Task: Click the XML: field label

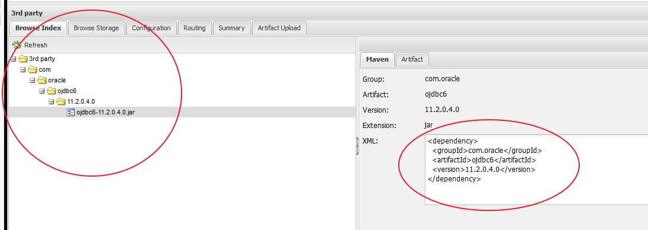Action: tap(370, 141)
